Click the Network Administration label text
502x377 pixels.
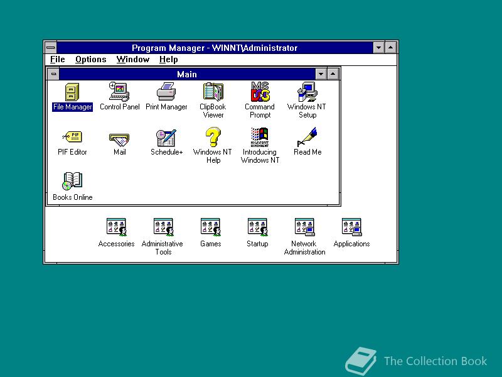tap(304, 248)
